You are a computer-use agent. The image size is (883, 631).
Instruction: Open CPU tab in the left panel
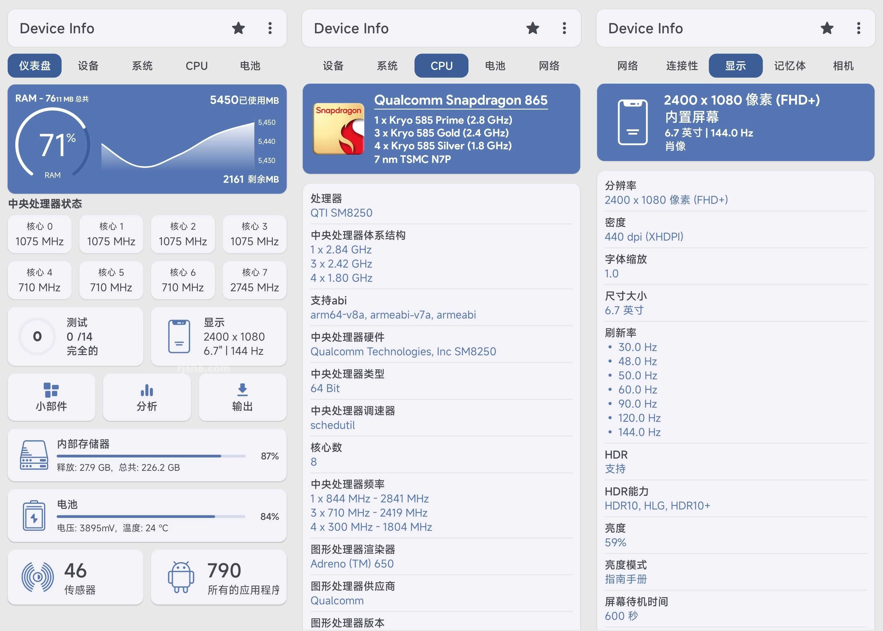click(x=196, y=66)
